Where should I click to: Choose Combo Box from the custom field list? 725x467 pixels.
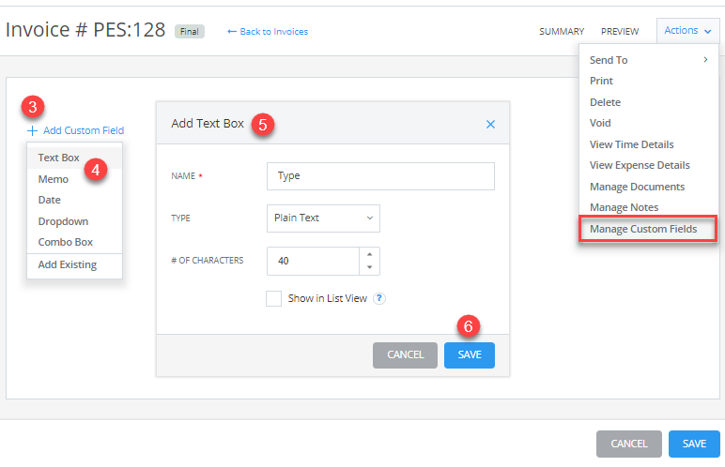point(74,242)
